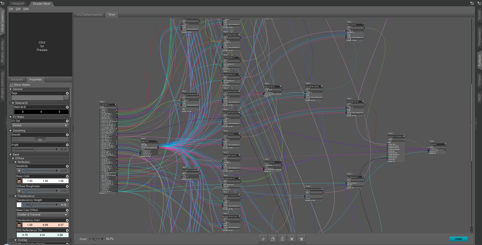This screenshot has width=482, height=245.
Task: Click the Apply button
Action: [459, 239]
